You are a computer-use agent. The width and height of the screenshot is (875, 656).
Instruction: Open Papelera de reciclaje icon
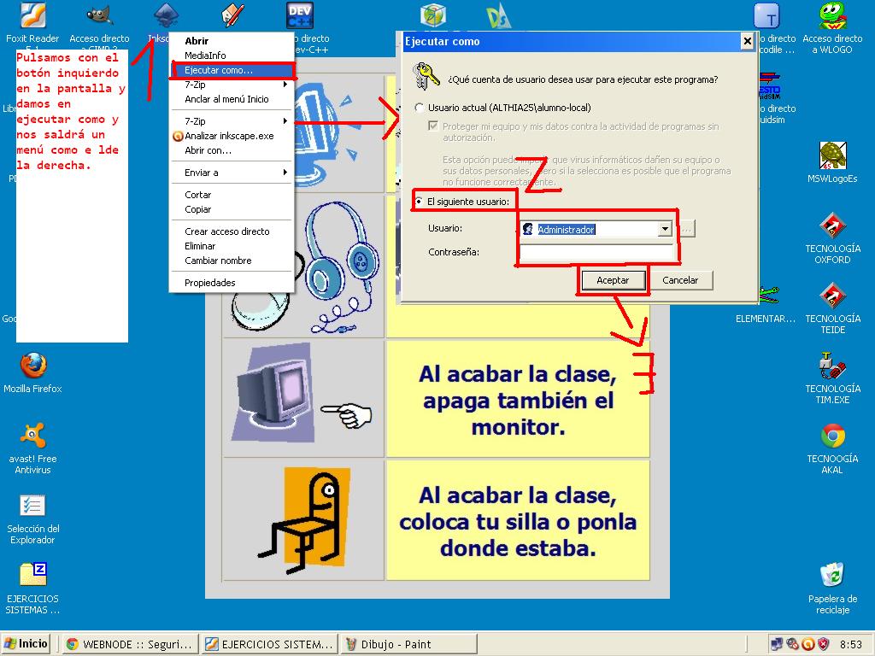tap(832, 575)
